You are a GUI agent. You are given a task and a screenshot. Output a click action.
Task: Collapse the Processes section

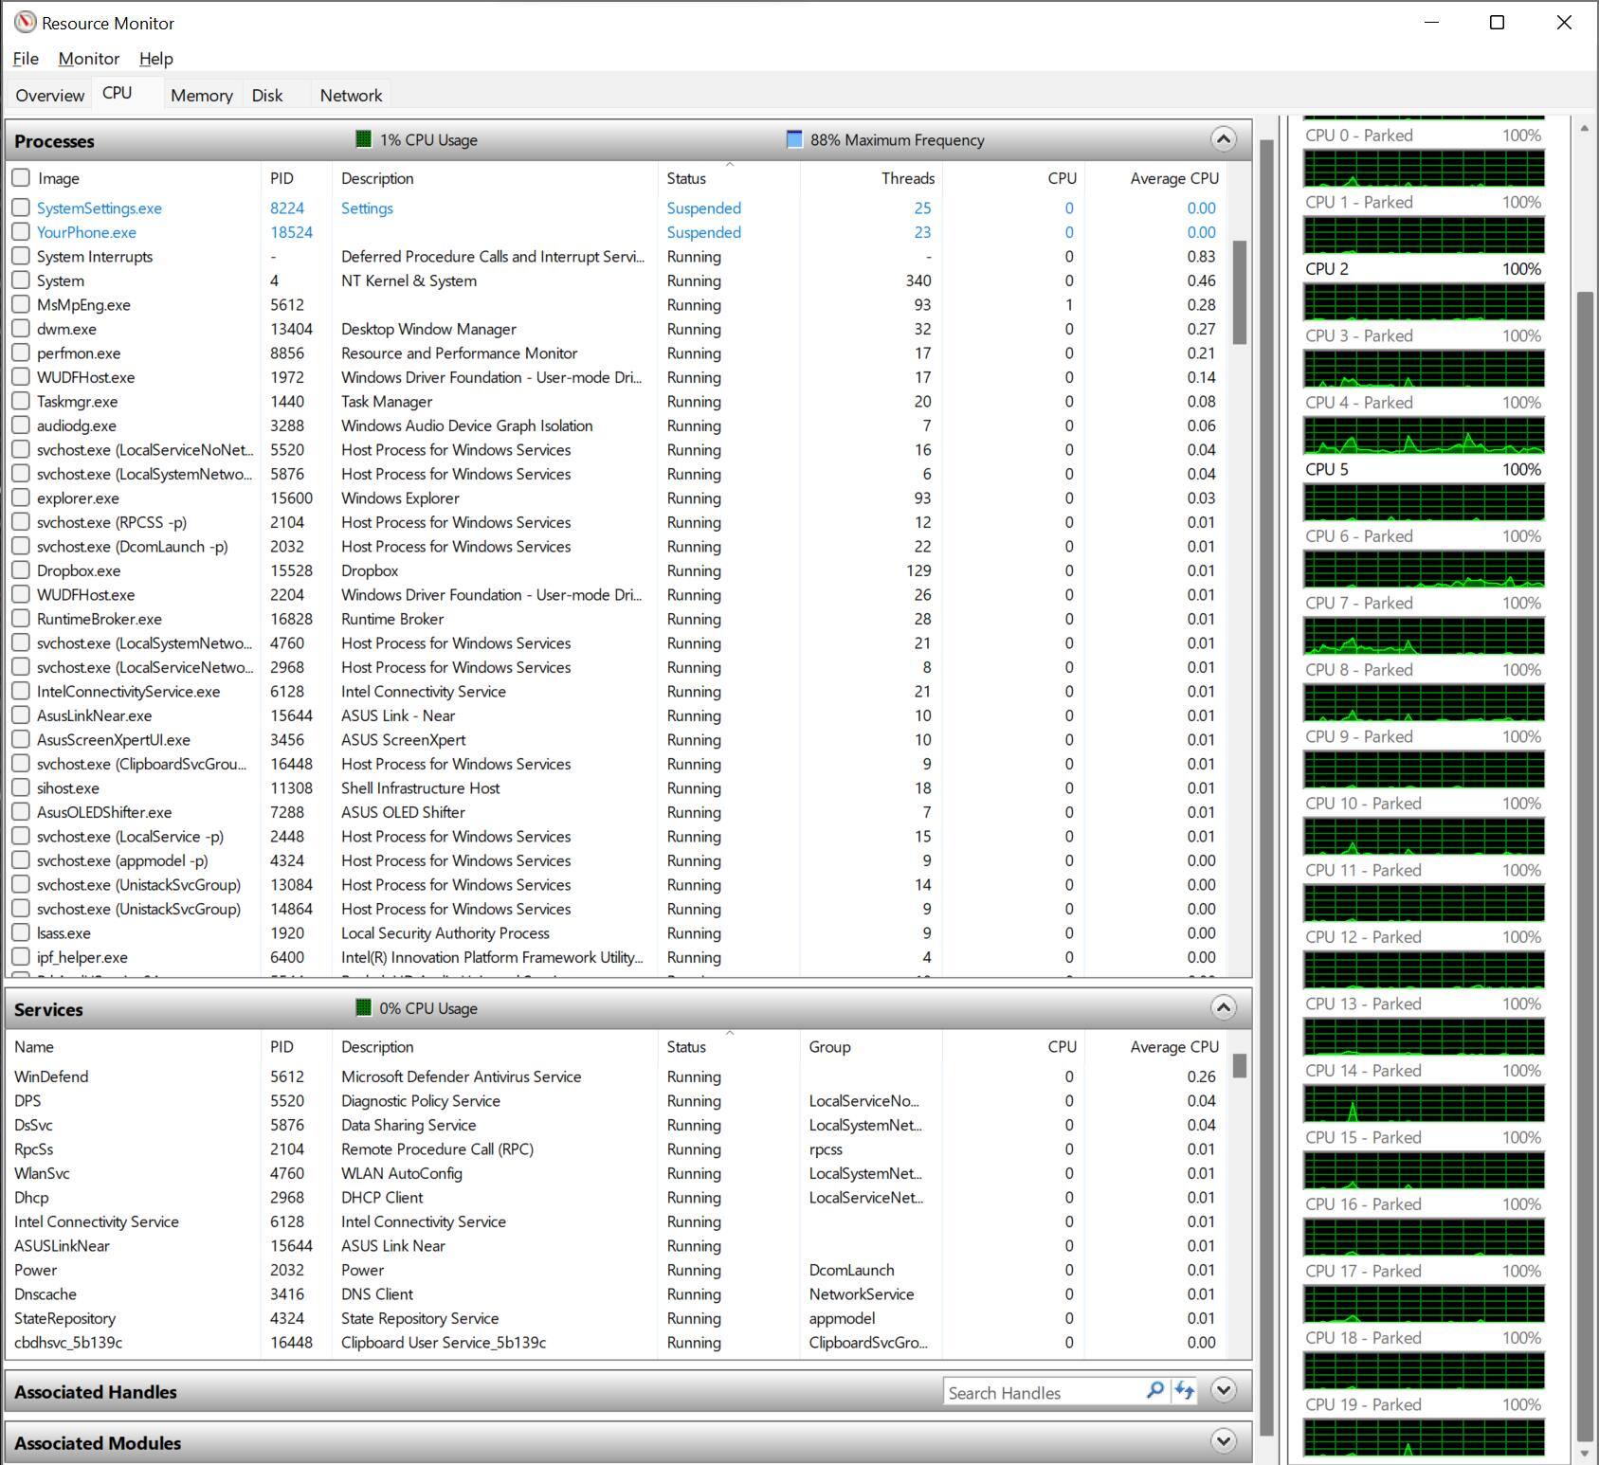[1223, 140]
